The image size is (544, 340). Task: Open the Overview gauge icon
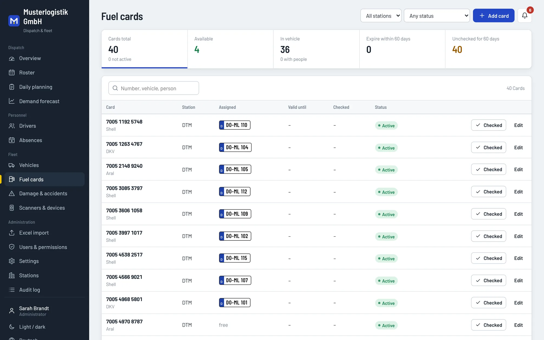coord(12,58)
